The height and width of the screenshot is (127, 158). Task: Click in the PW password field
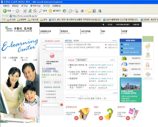tap(54, 49)
